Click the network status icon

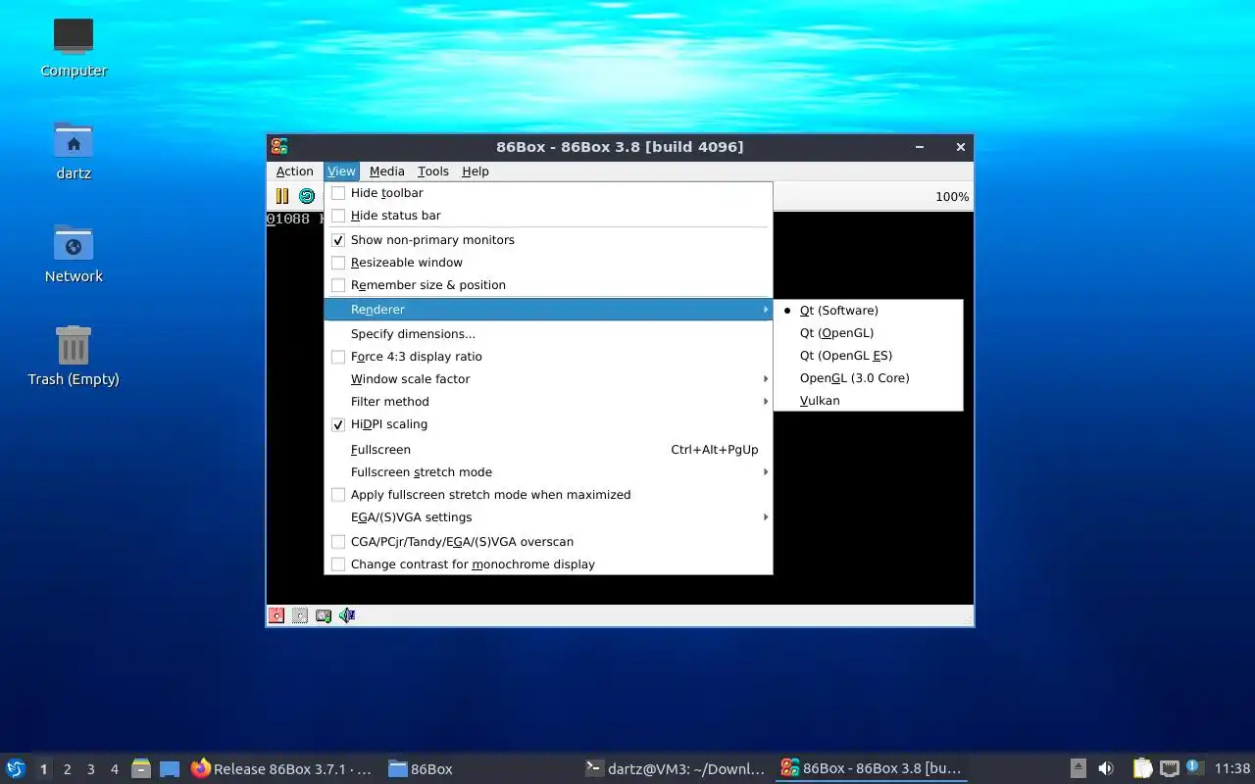pos(324,615)
